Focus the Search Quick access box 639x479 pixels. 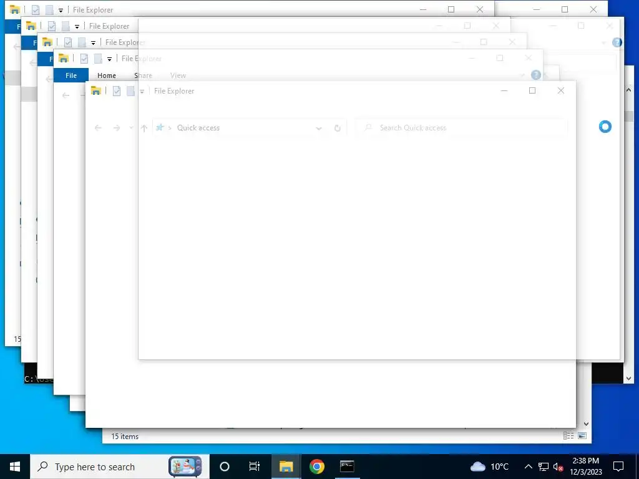(x=461, y=127)
